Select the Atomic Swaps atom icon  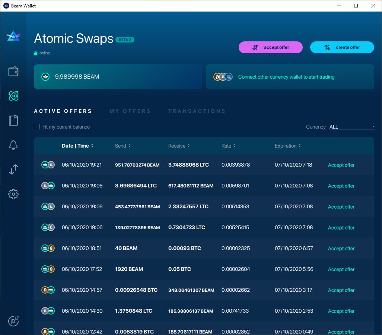tap(13, 96)
